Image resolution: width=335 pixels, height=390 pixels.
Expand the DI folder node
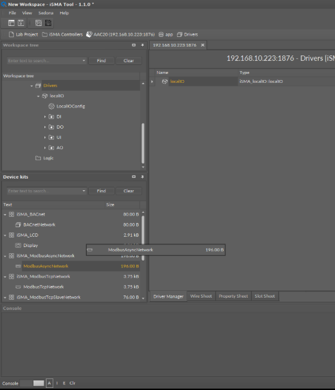pyautogui.click(x=45, y=116)
